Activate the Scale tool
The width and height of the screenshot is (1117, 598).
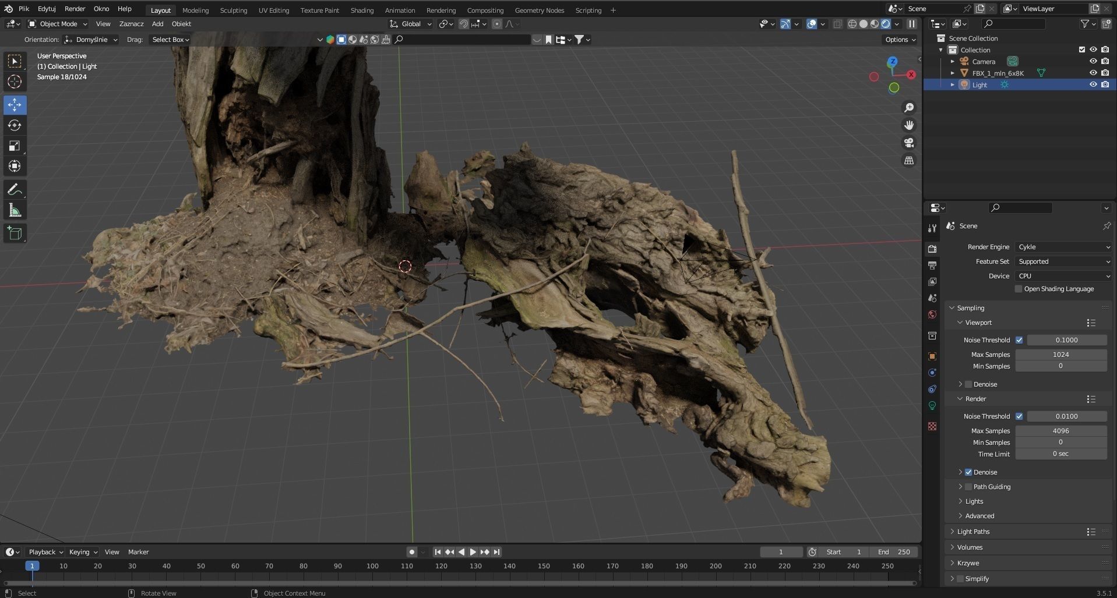(x=15, y=146)
